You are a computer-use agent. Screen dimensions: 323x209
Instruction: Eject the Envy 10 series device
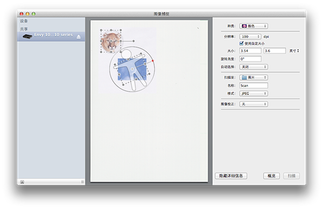pyautogui.click(x=79, y=37)
